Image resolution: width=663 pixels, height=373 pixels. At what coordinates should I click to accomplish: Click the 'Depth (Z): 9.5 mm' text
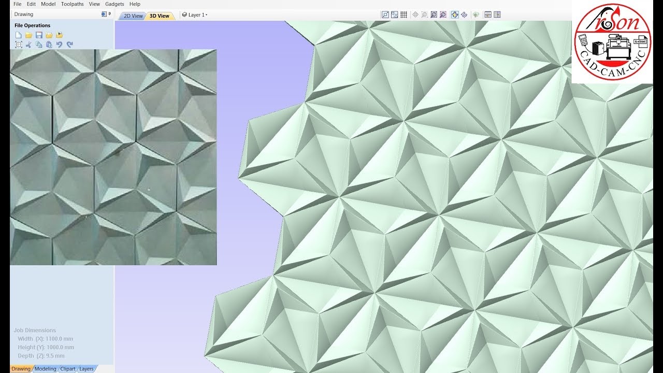[41, 356]
